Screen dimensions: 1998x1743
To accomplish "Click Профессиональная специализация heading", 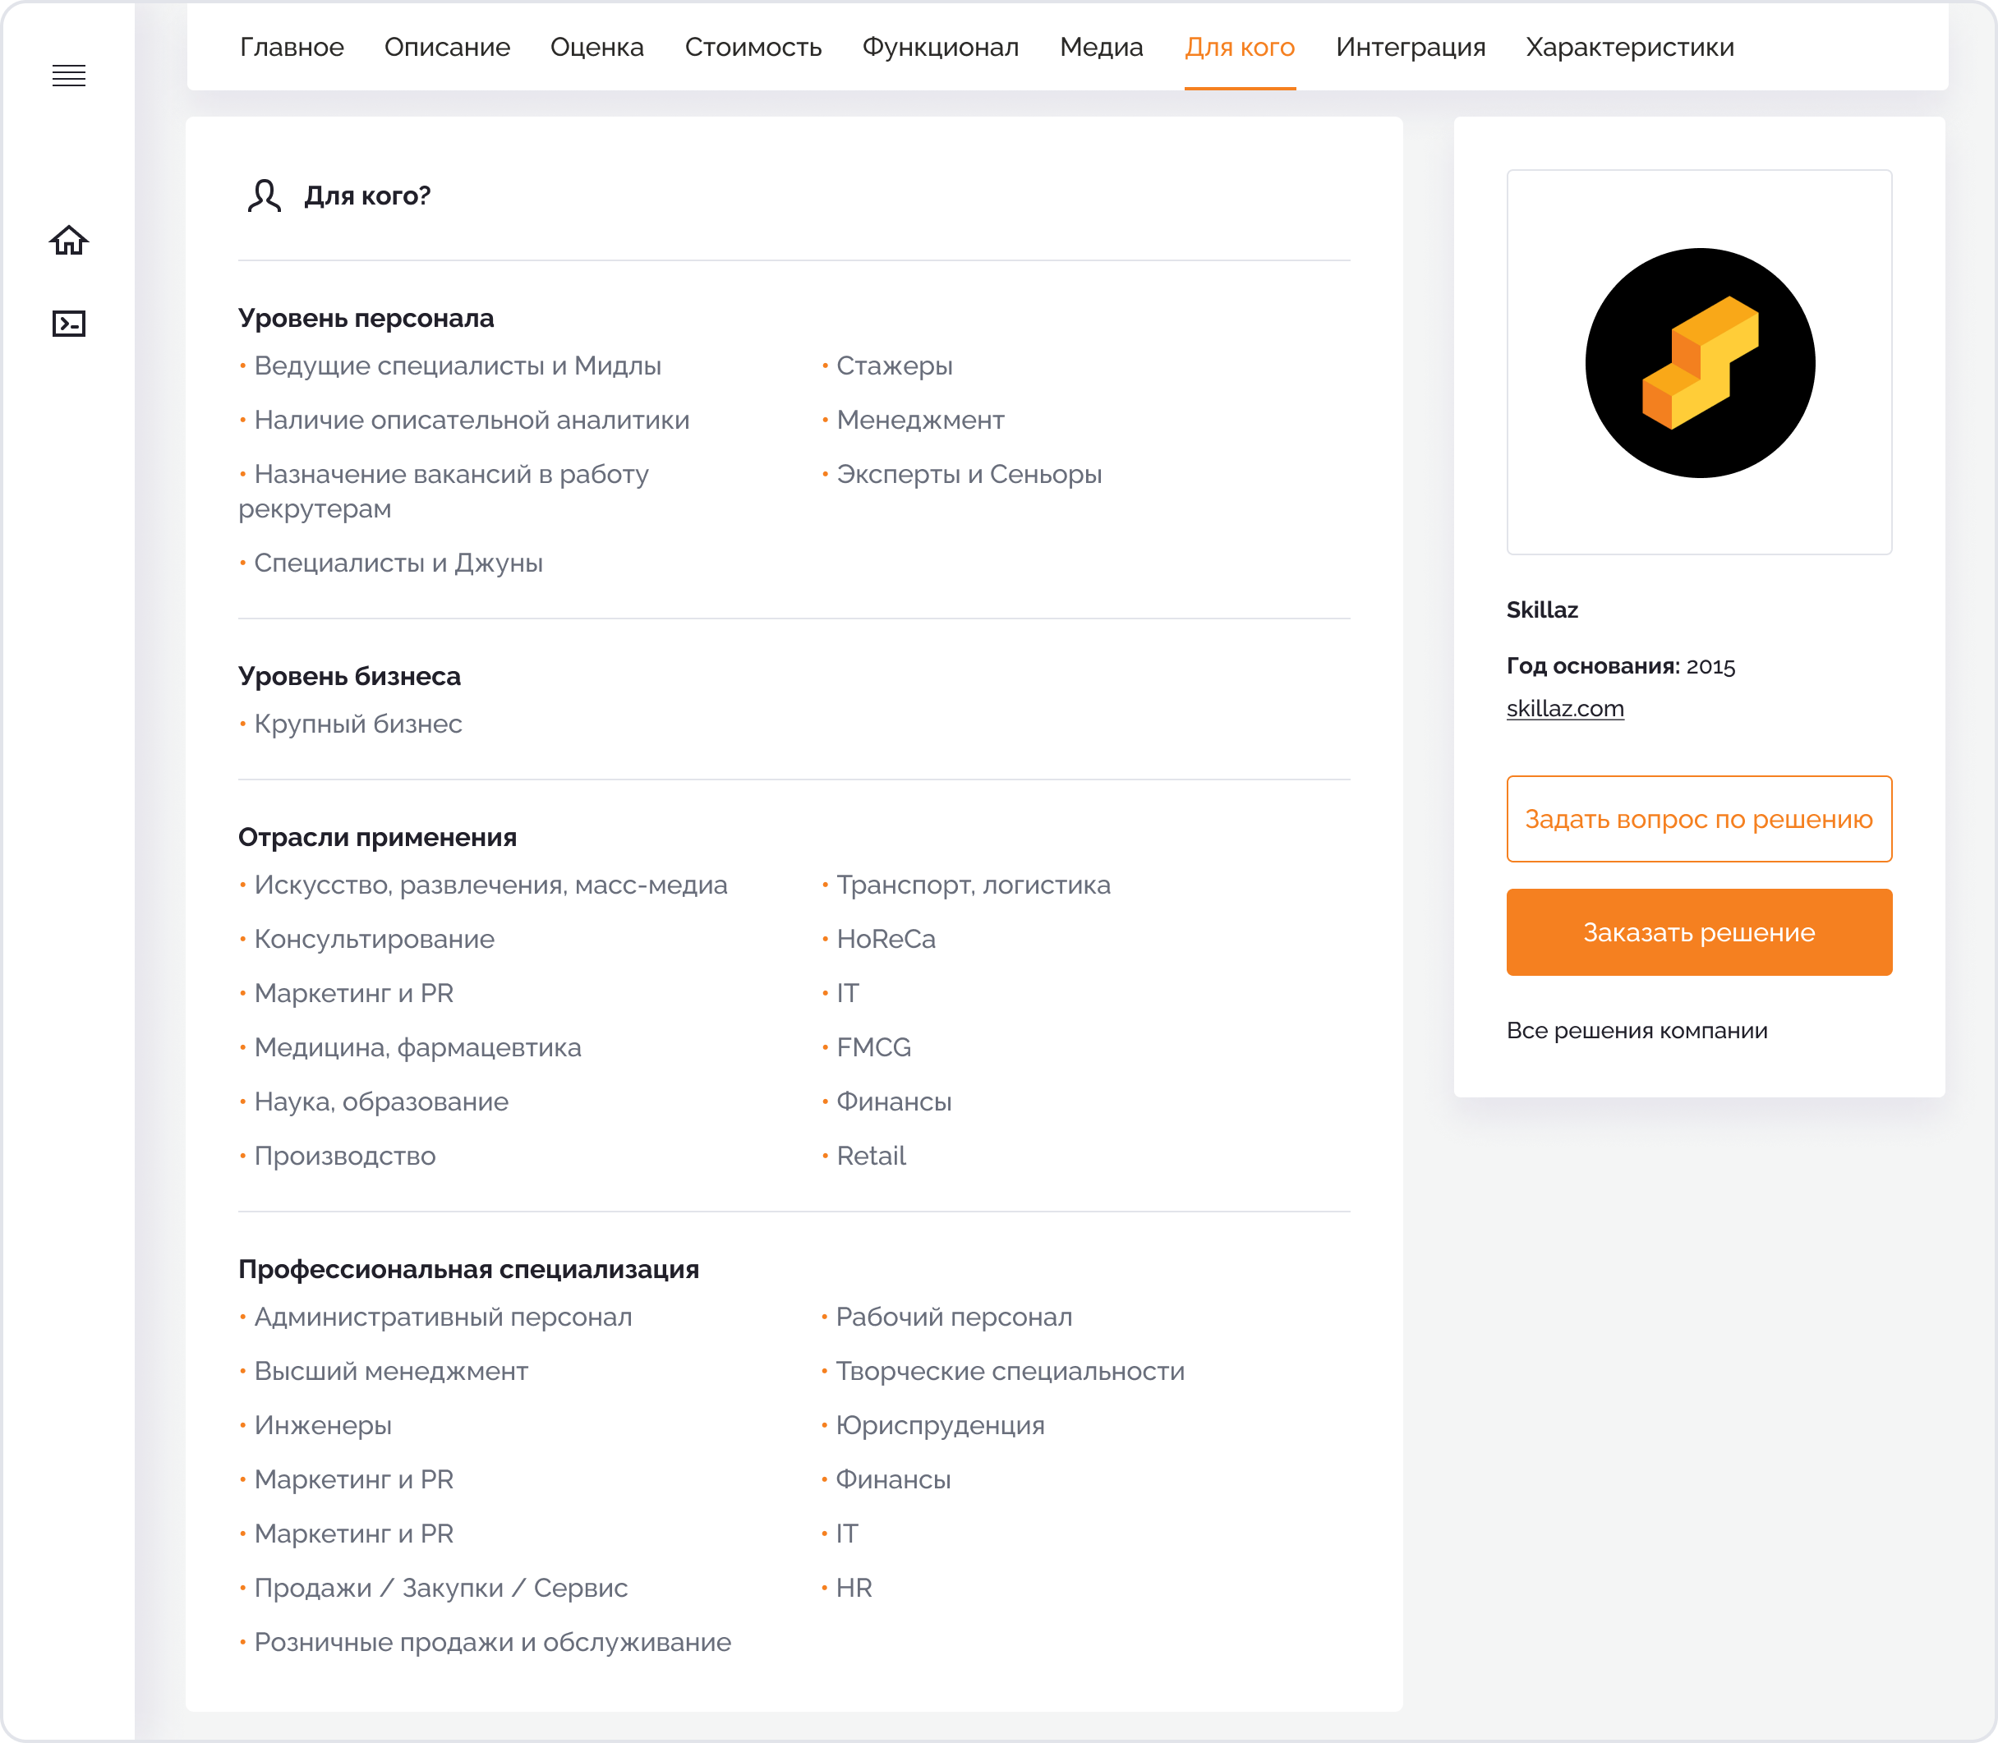I will 469,1269.
